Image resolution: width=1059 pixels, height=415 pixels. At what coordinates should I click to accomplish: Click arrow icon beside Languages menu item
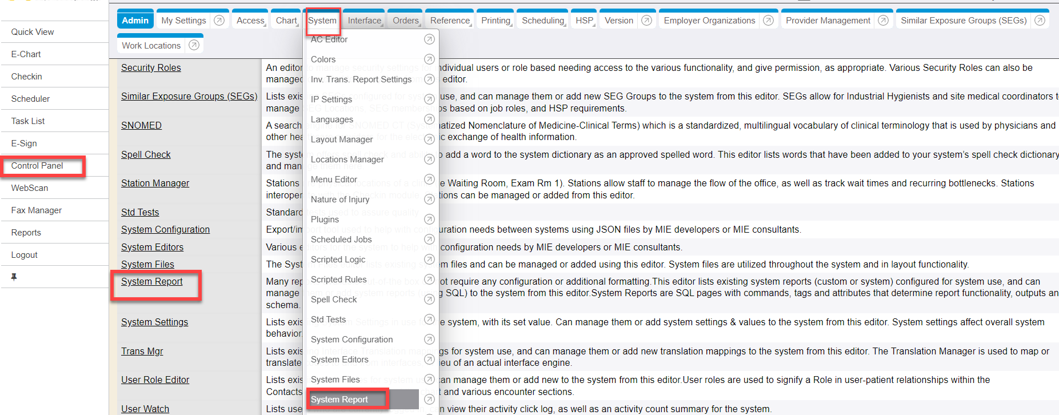(429, 119)
